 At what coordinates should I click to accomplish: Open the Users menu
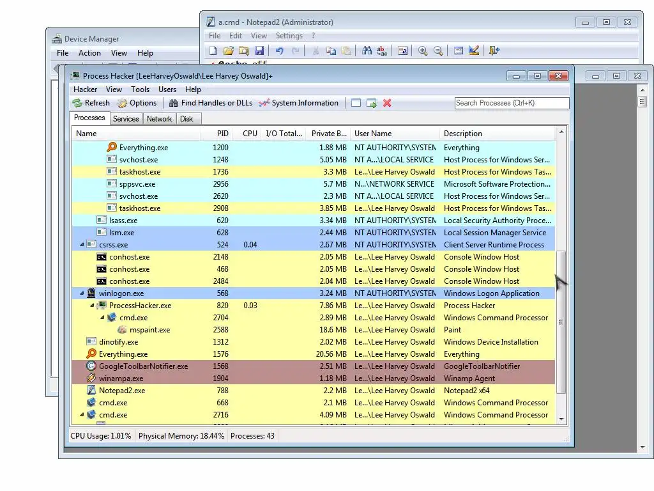[167, 90]
